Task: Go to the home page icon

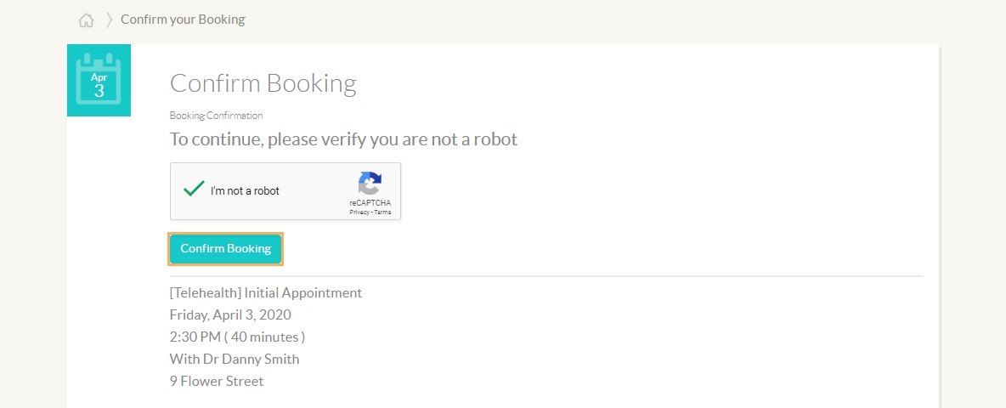Action: [86, 20]
